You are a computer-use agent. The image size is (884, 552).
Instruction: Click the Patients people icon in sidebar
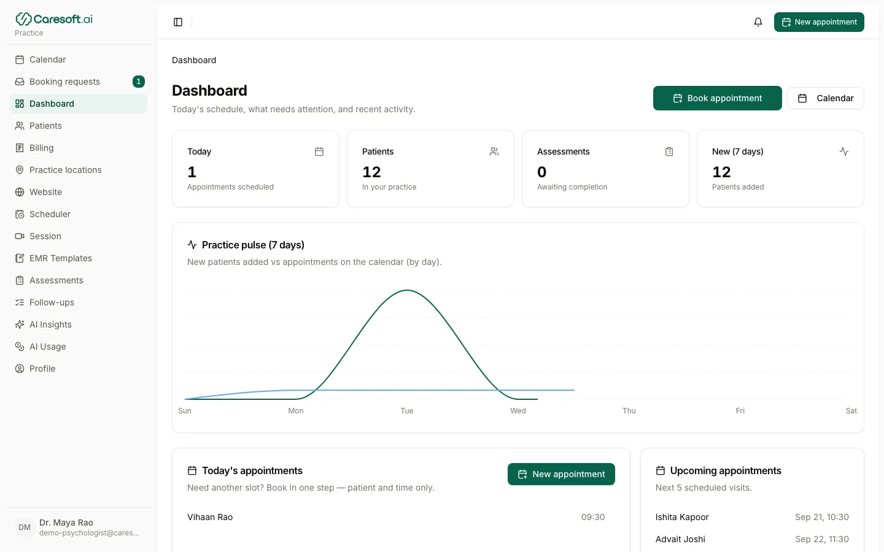(20, 126)
